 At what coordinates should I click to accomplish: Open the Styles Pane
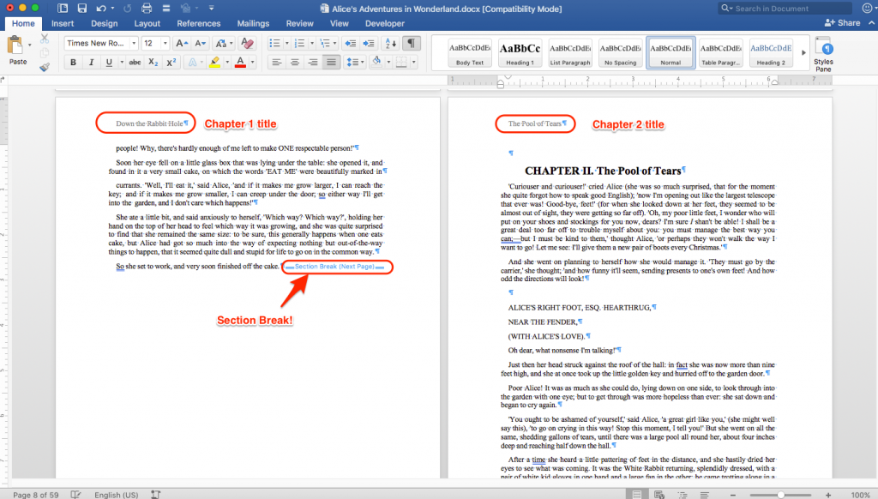point(823,54)
